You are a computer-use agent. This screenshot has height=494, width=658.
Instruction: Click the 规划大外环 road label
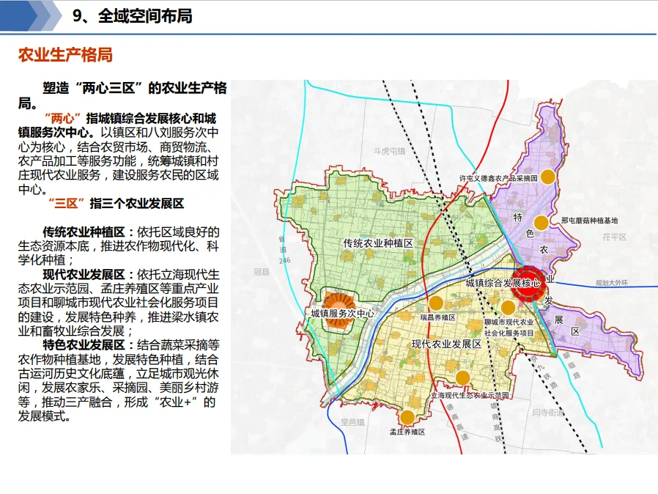coord(611,281)
